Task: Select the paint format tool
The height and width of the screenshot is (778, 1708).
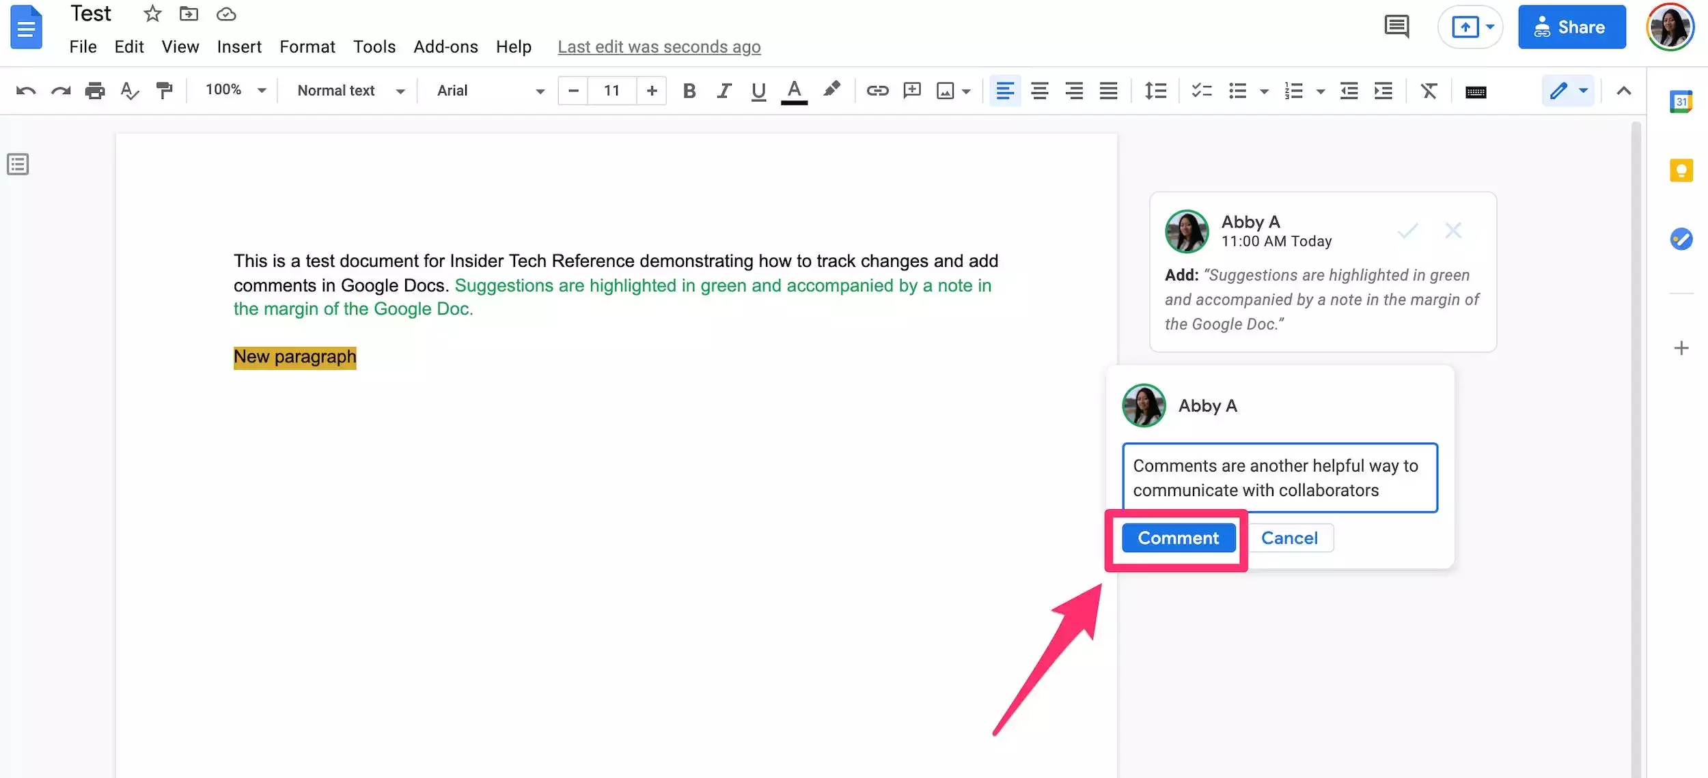Action: tap(164, 91)
